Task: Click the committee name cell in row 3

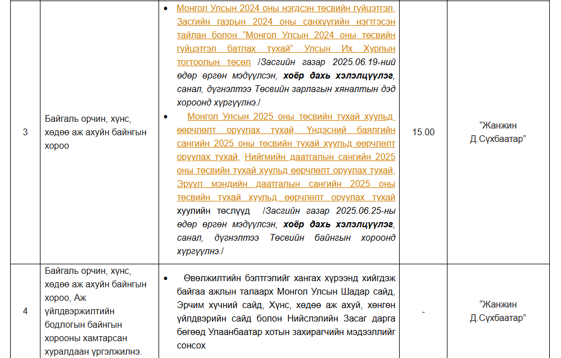Action: 96,132
